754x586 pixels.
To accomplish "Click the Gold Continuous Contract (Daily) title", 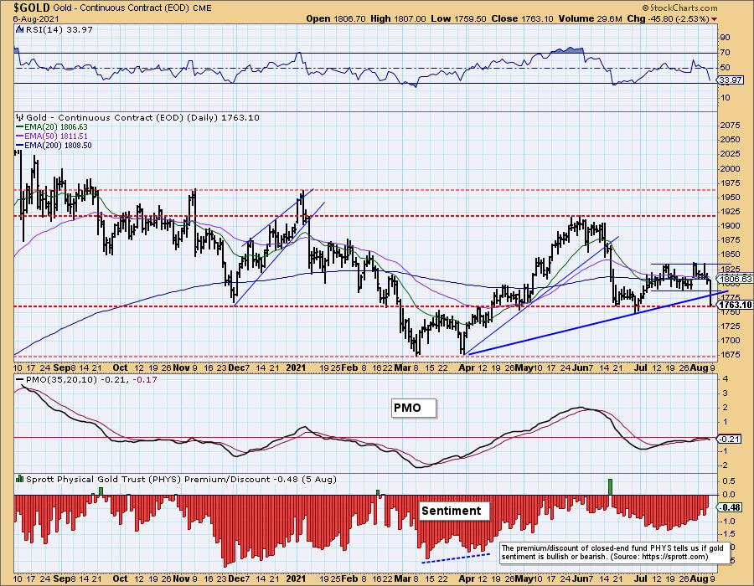I will (x=142, y=117).
